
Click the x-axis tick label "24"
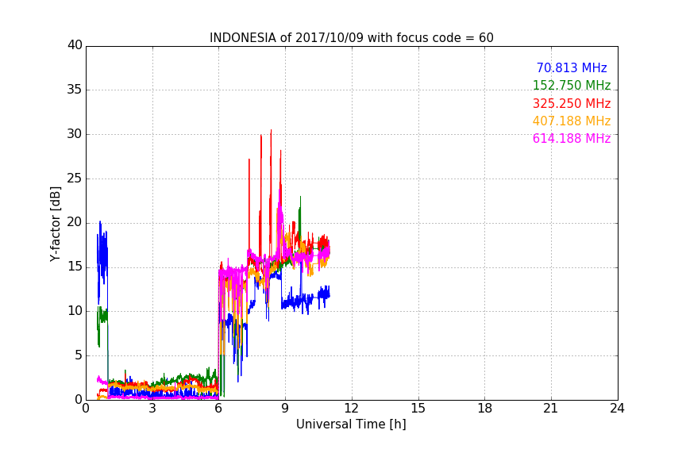coord(618,409)
